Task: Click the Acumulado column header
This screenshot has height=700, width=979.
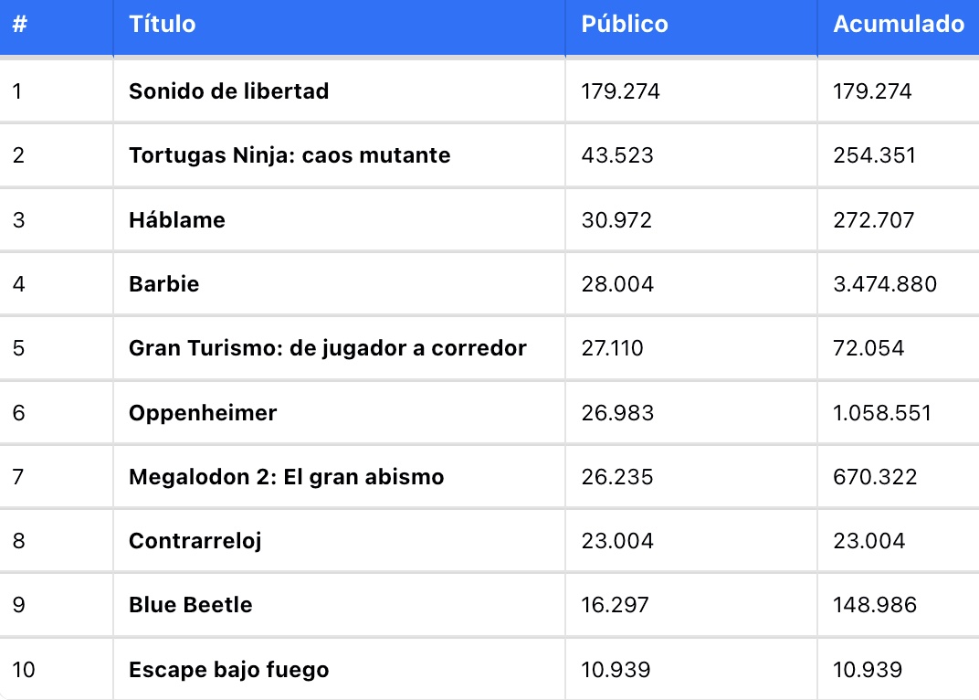Action: (x=899, y=24)
